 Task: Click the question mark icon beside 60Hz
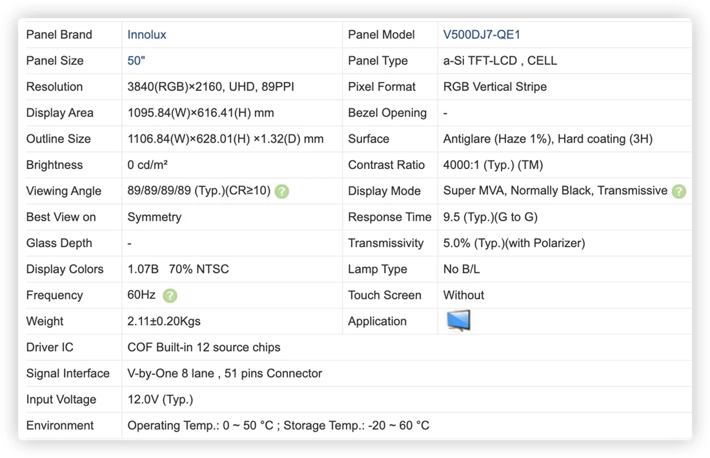pos(170,295)
